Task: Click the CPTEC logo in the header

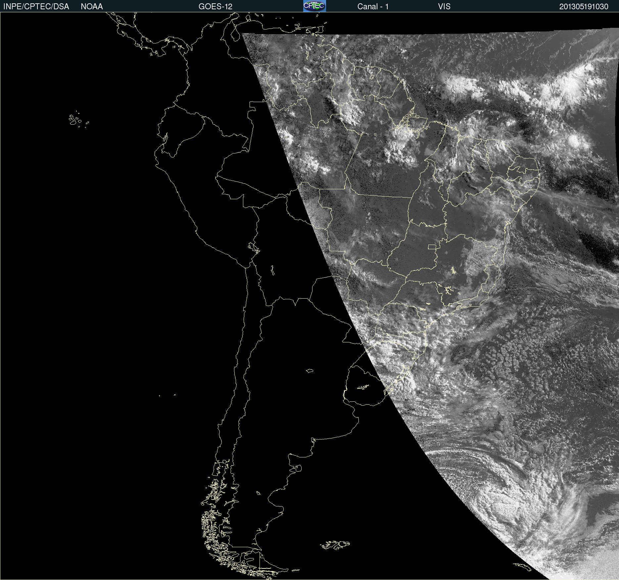Action: click(314, 6)
